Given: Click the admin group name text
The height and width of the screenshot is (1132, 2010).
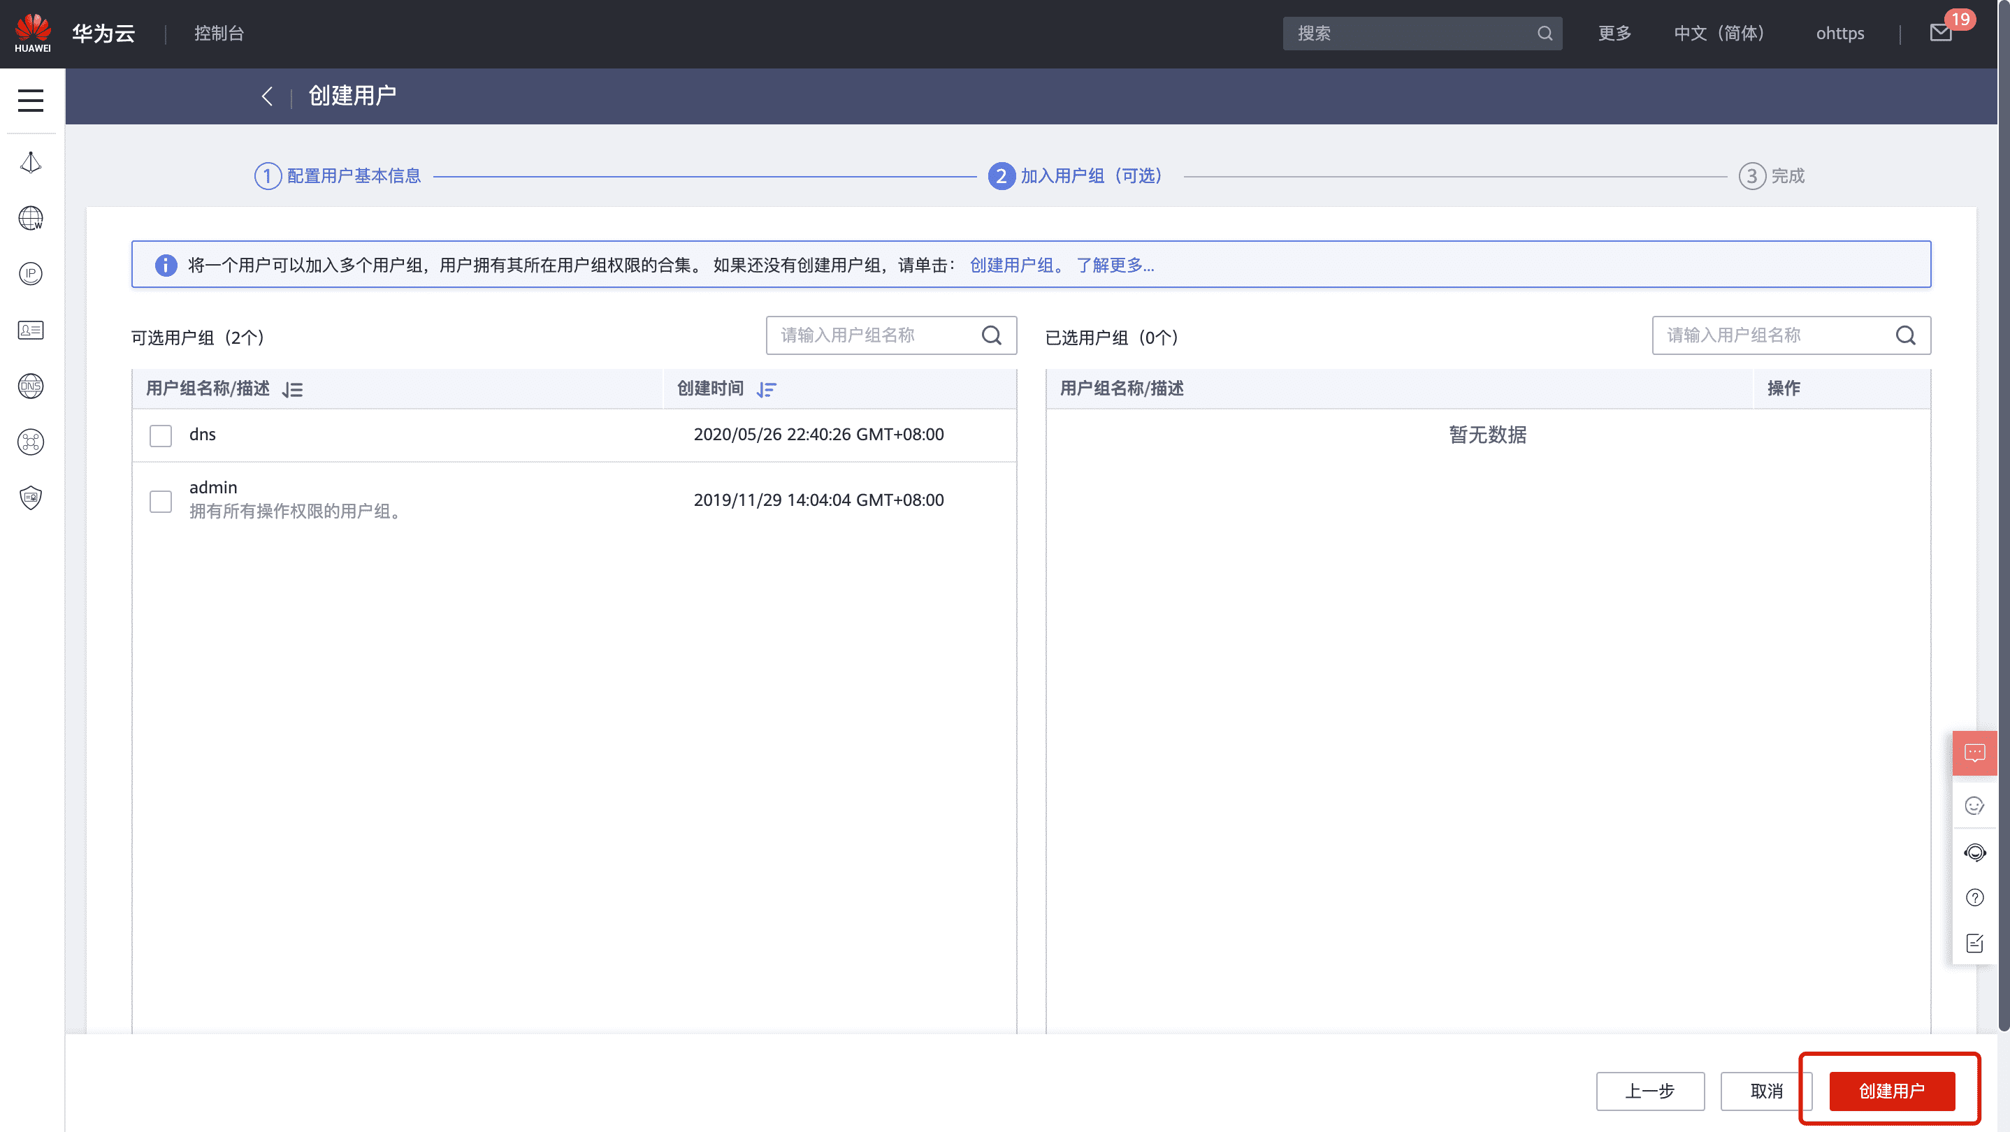Looking at the screenshot, I should pos(213,488).
